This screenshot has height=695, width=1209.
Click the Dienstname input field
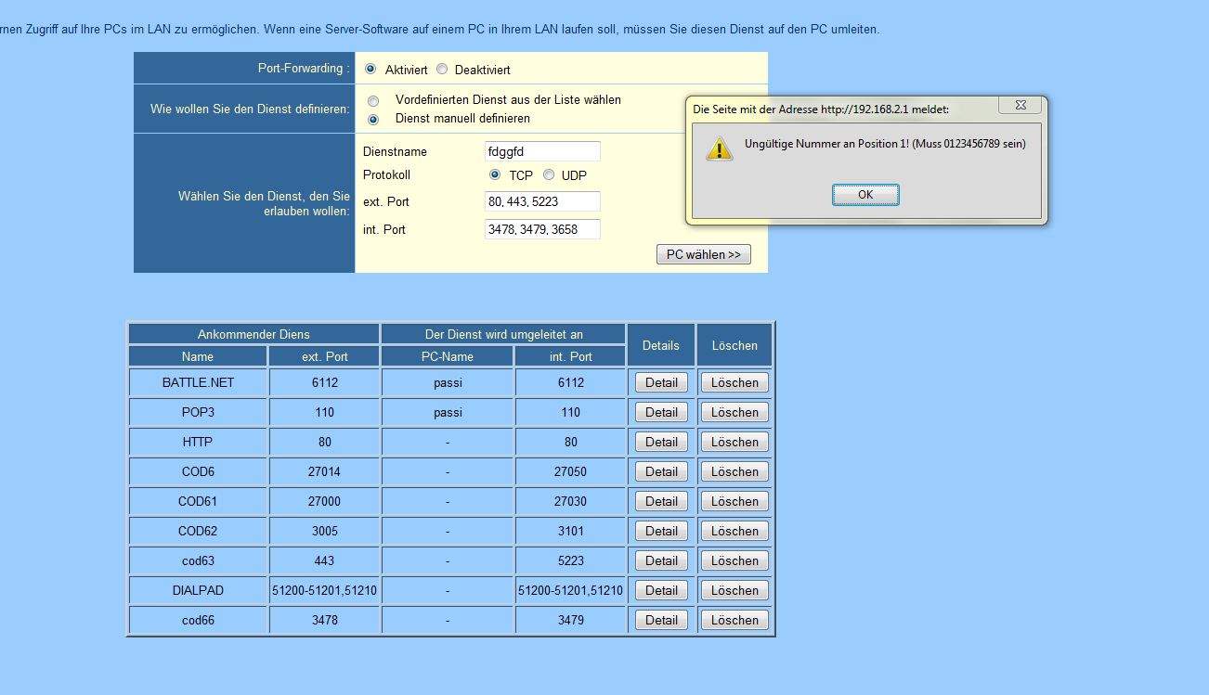pyautogui.click(x=542, y=151)
